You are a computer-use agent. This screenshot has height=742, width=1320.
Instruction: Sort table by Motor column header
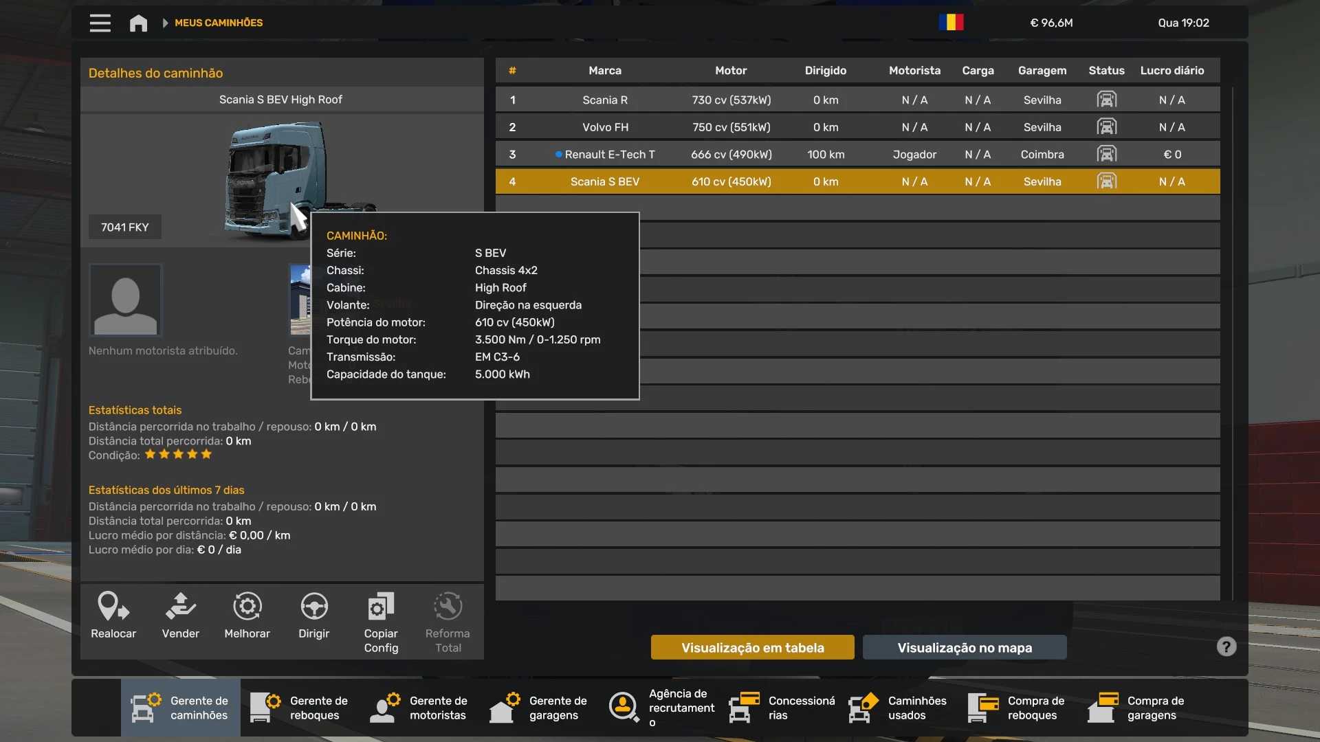[x=730, y=70]
